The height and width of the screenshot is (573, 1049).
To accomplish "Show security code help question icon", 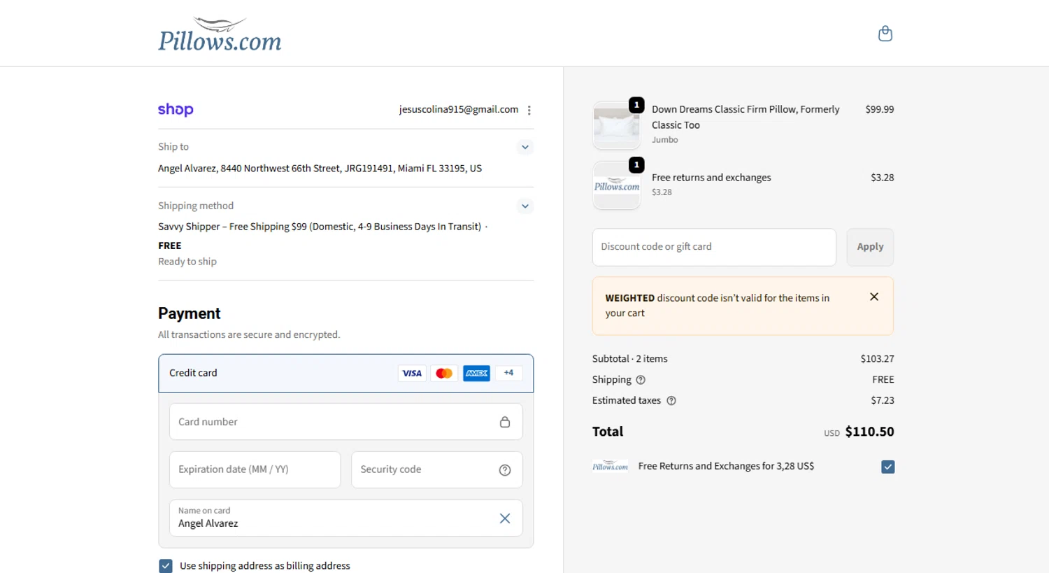I will coord(505,470).
